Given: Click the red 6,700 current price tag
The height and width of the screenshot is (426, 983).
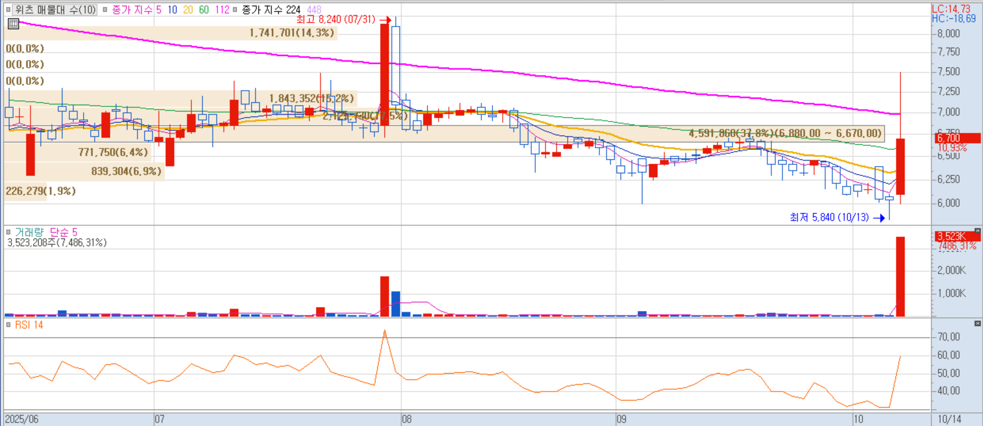Looking at the screenshot, I should click(957, 138).
